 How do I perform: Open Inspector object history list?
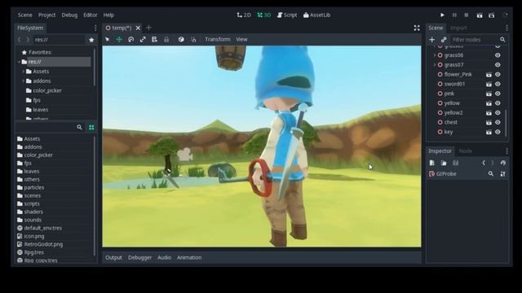(502, 163)
